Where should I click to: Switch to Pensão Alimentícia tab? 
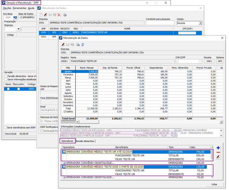click(x=85, y=141)
